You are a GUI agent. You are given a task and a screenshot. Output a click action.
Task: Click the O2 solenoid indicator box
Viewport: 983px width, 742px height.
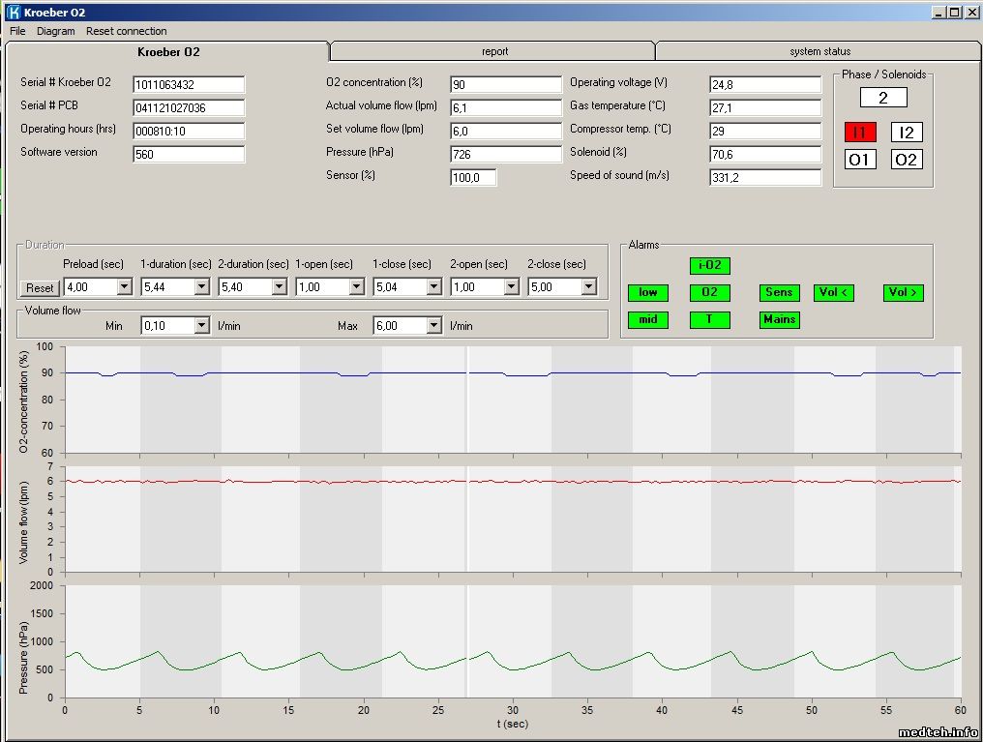point(906,160)
